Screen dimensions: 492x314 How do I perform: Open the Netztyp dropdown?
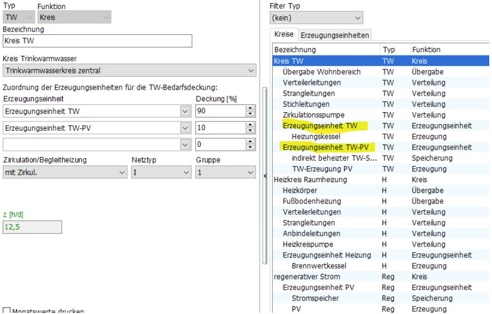tap(186, 172)
